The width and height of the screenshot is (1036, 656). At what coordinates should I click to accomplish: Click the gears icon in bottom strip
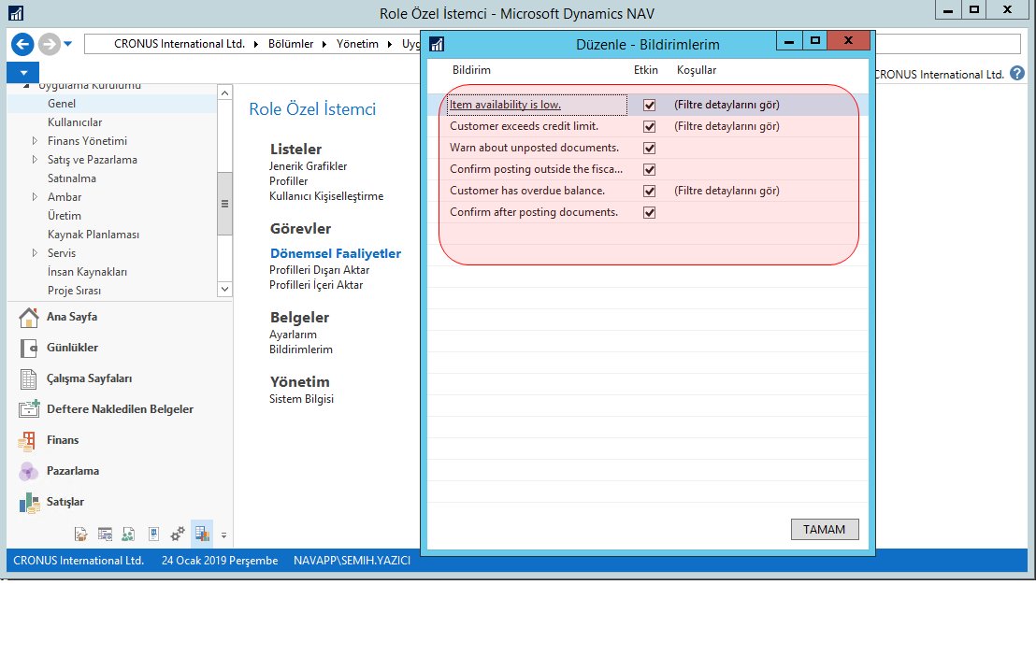[x=178, y=534]
